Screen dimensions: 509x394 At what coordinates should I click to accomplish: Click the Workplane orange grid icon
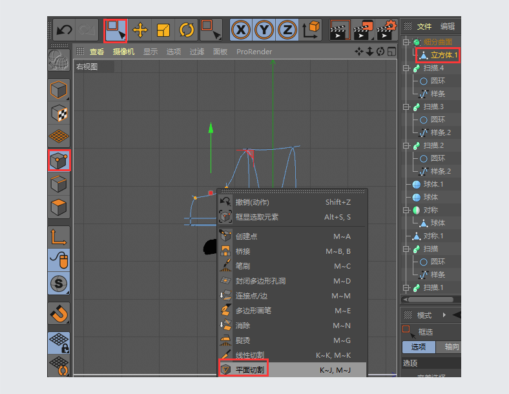coord(59,136)
